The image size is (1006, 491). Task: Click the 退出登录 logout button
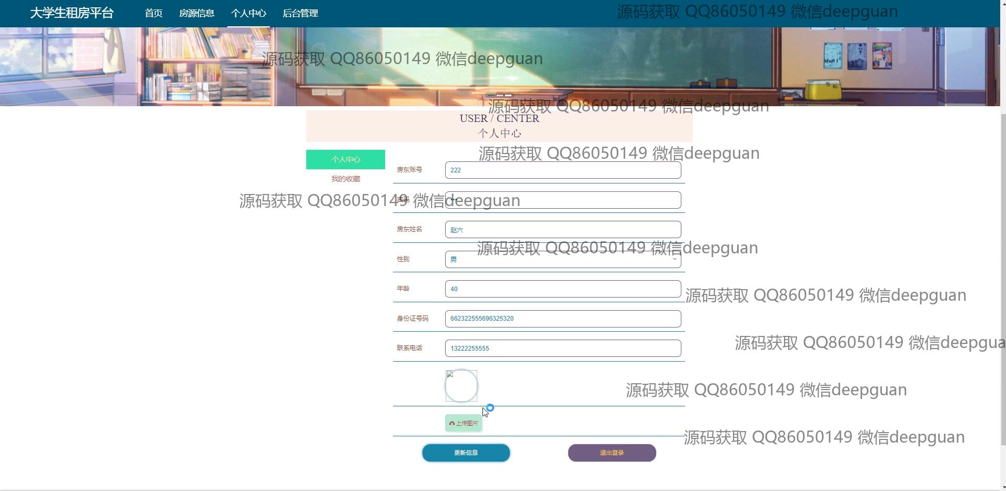click(612, 453)
